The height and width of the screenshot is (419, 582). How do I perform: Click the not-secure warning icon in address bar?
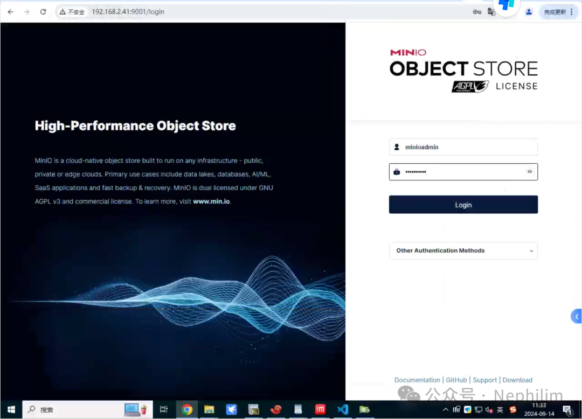click(x=63, y=12)
